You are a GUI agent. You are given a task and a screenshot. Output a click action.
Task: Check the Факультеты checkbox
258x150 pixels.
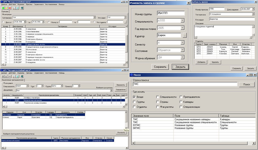pyautogui.click(x=157, y=107)
